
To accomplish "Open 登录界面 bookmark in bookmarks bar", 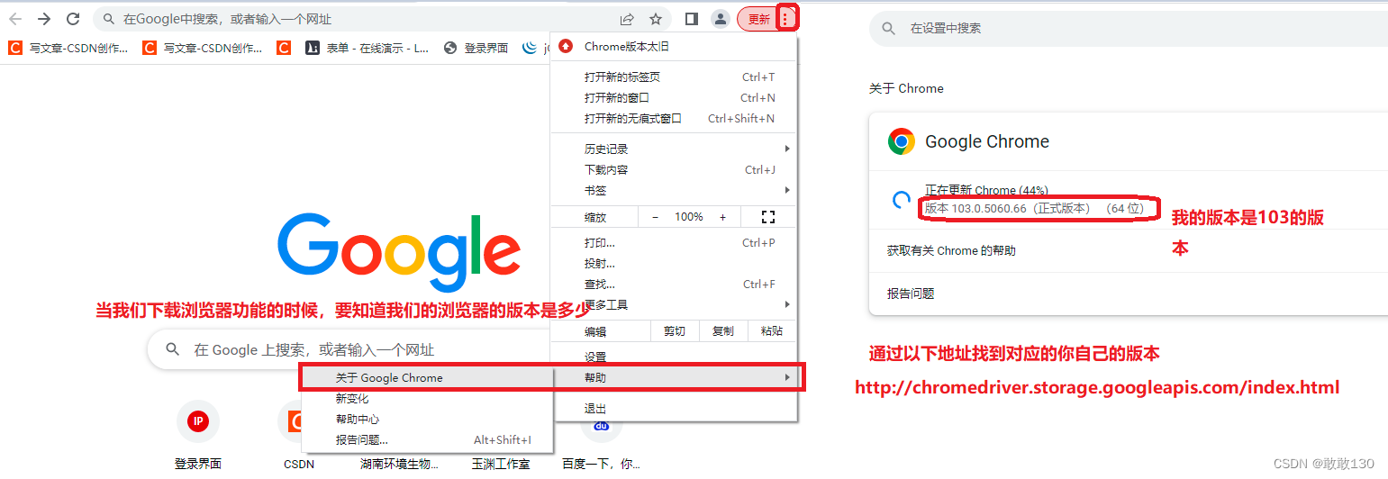I will click(476, 49).
